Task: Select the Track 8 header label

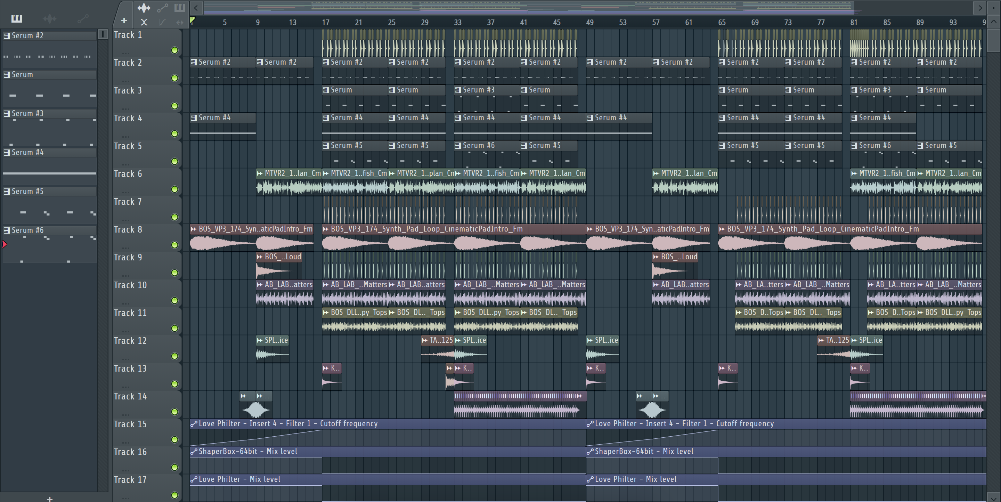Action: click(x=128, y=229)
